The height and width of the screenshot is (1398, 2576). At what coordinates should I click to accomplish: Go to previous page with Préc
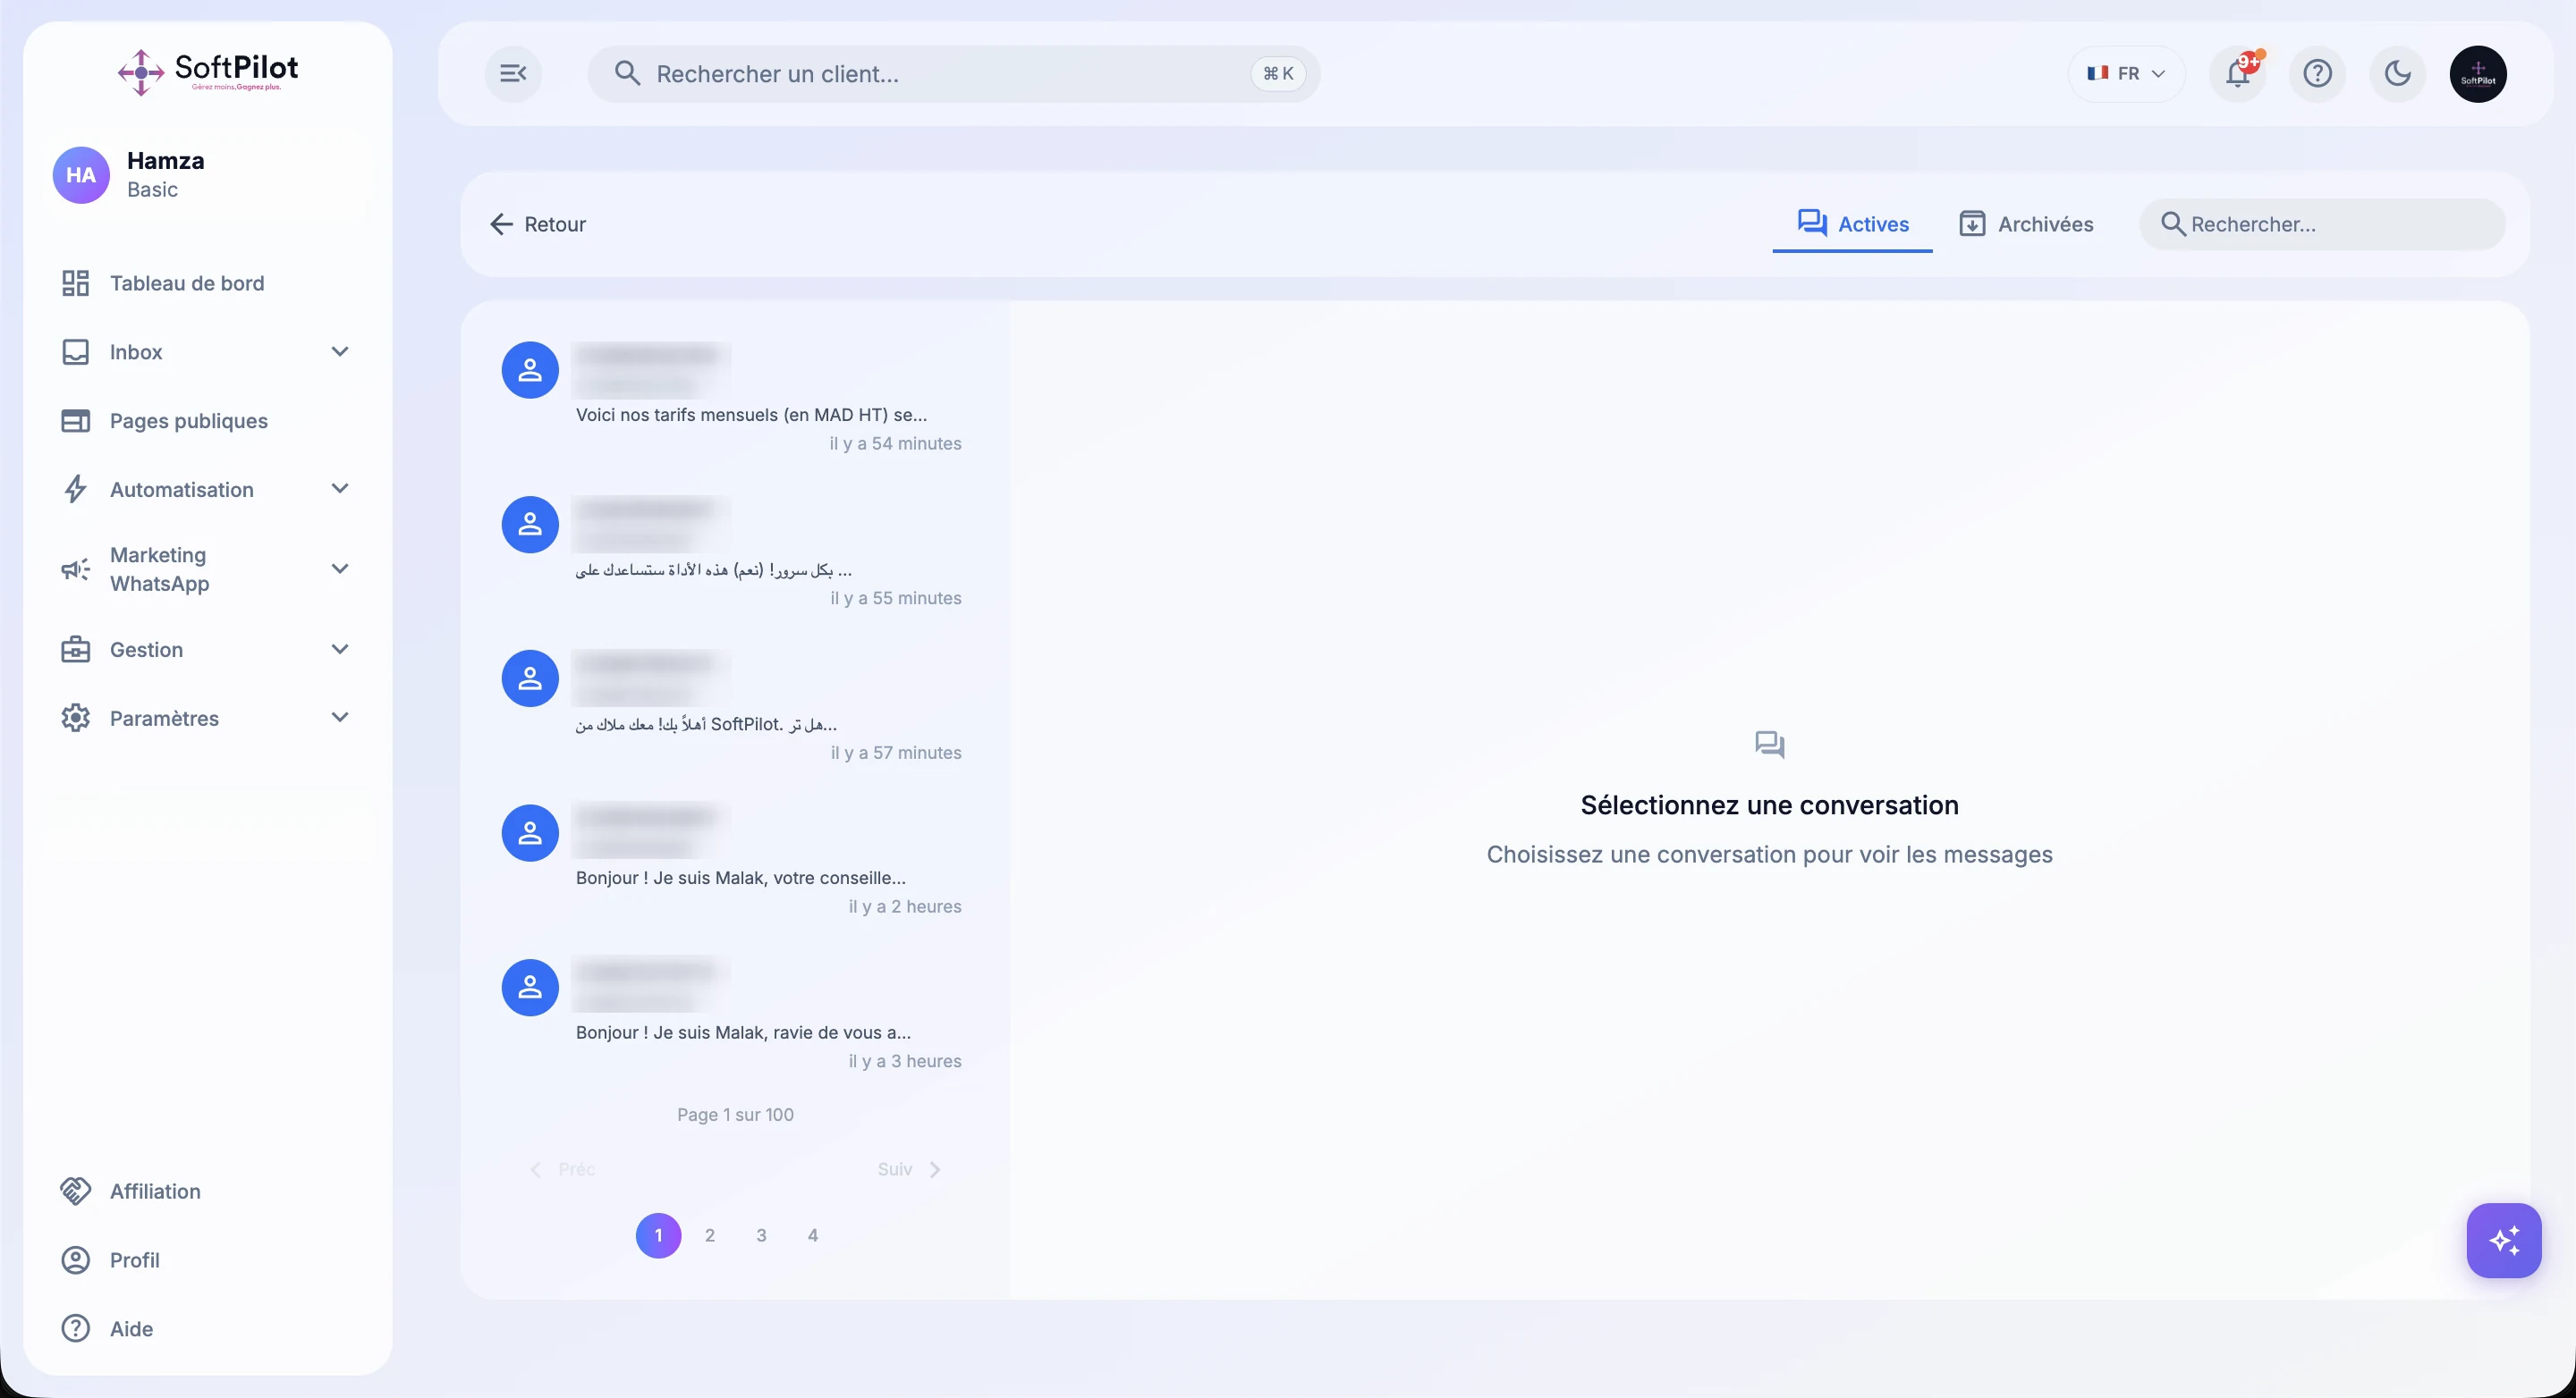pos(562,1169)
